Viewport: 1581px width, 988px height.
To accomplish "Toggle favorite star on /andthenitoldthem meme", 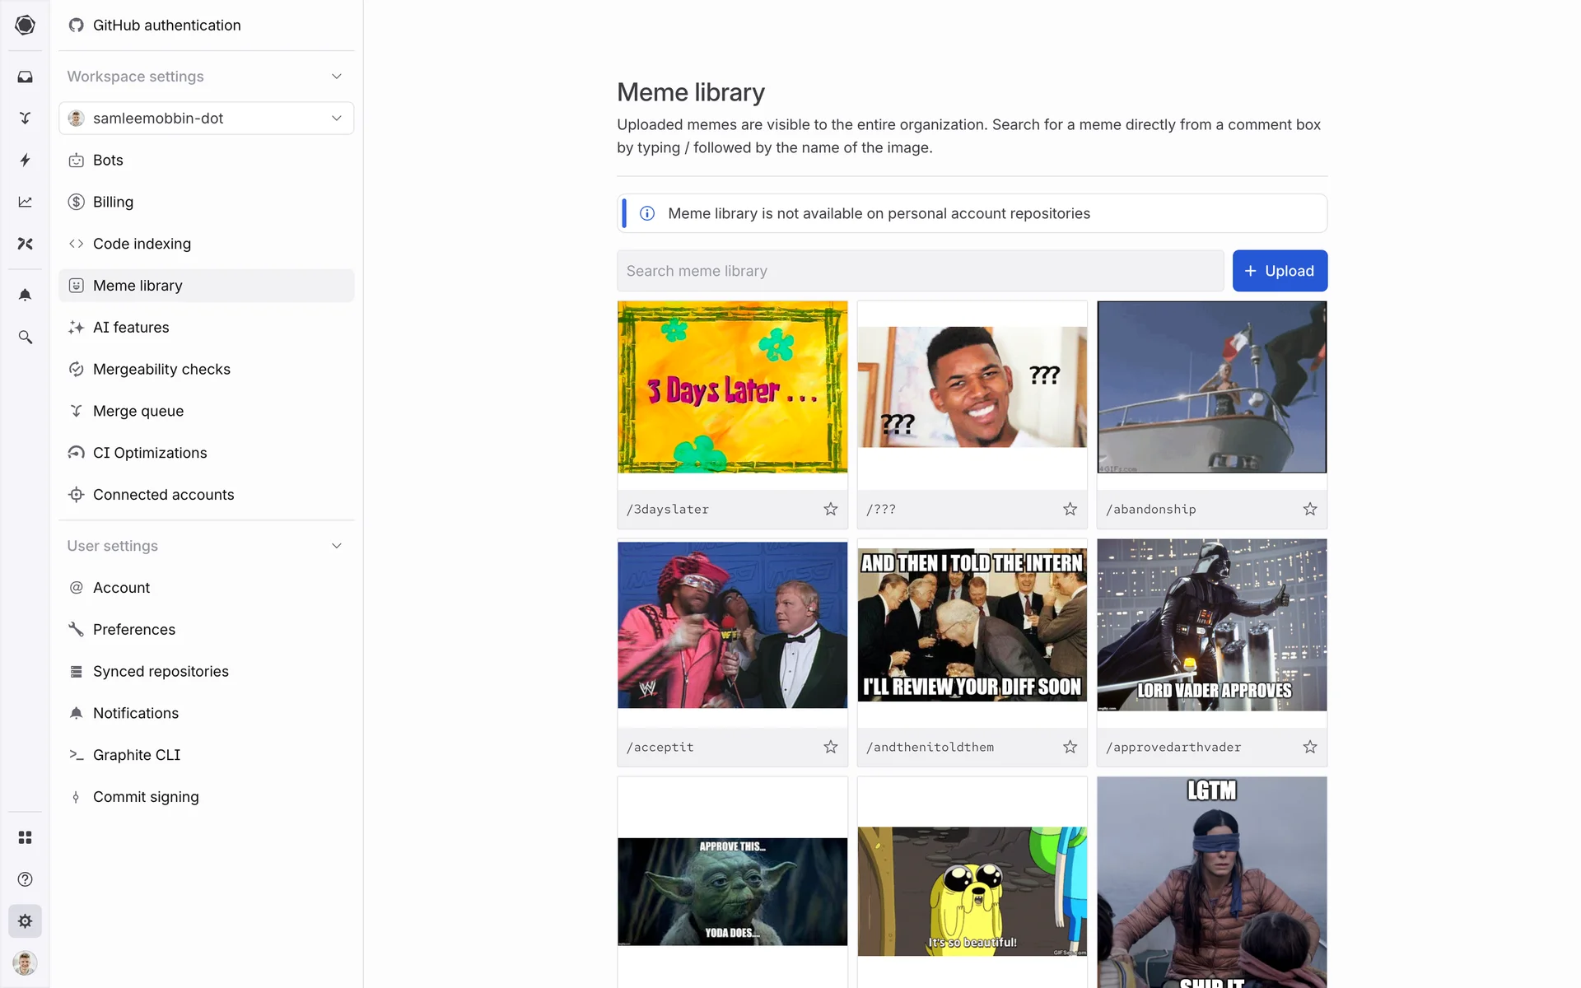I will coord(1070,747).
